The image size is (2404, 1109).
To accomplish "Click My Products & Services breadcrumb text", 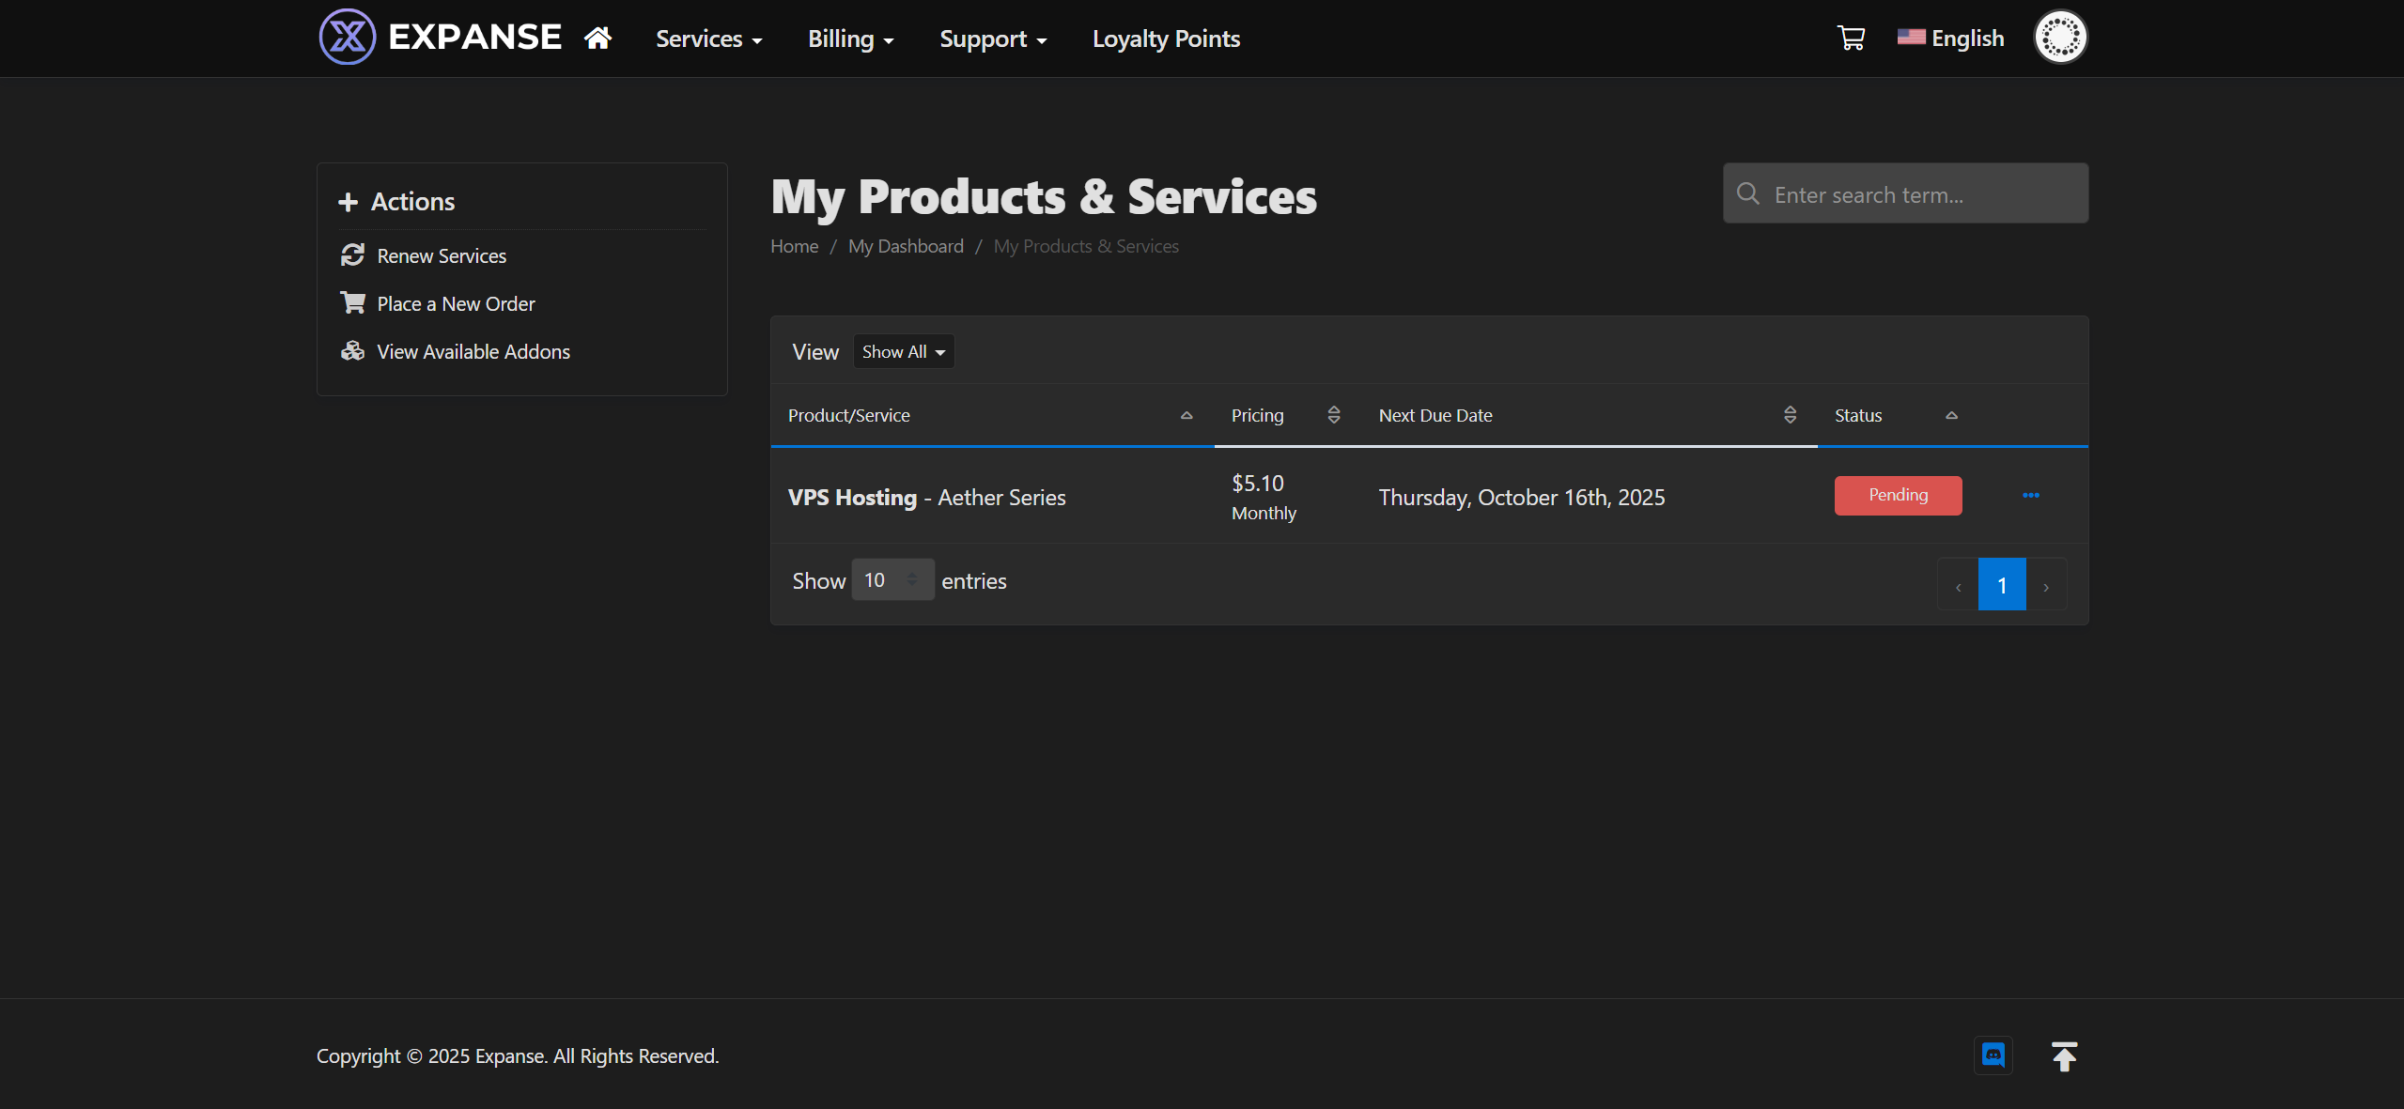I will [x=1086, y=246].
